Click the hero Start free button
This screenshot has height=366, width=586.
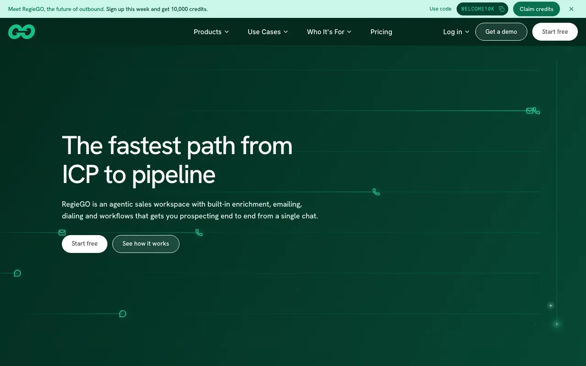click(x=85, y=244)
